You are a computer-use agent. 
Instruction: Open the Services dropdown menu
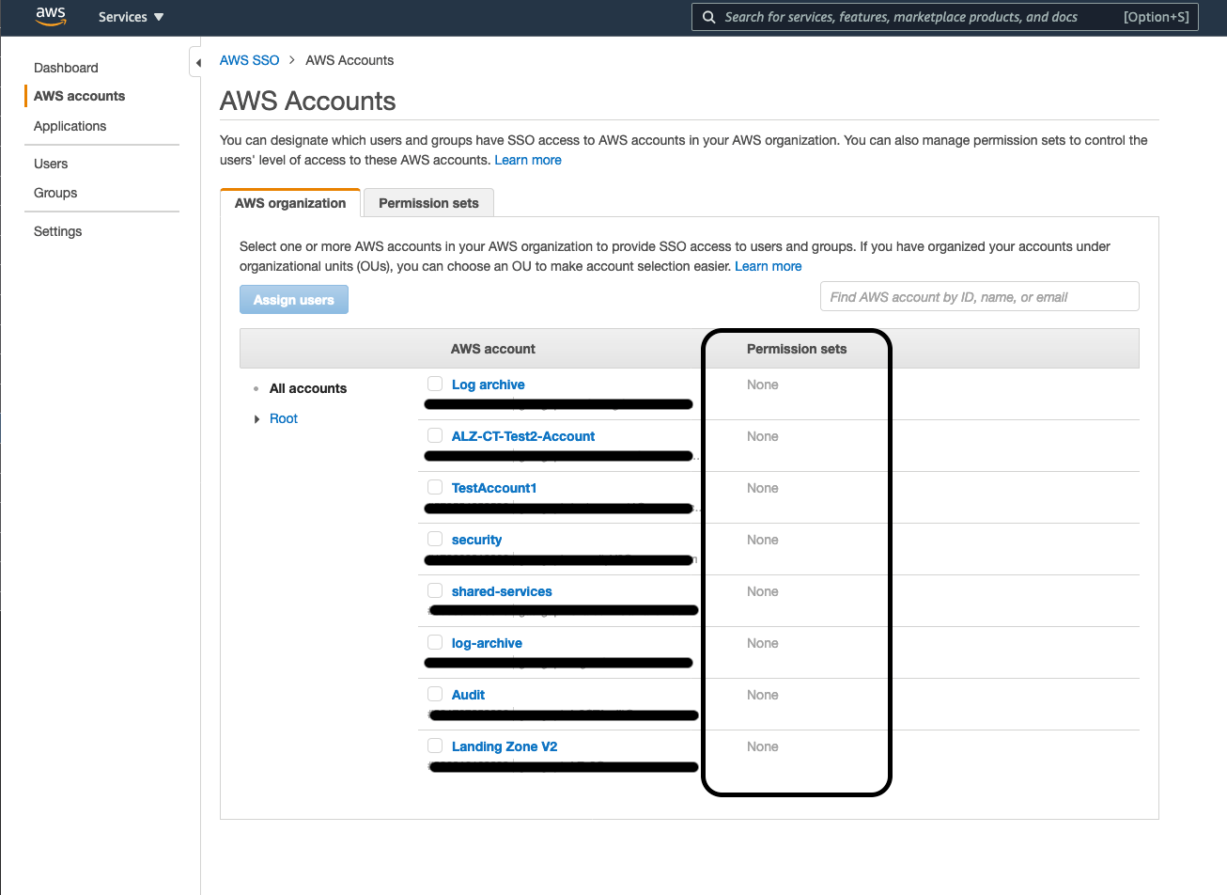[131, 17]
